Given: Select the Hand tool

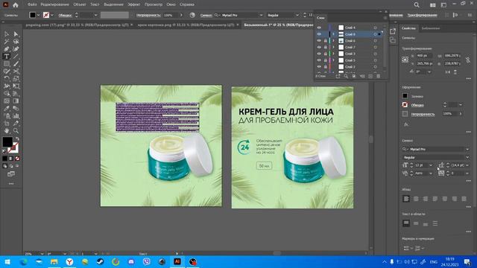Looking at the screenshot, I should pos(7,131).
